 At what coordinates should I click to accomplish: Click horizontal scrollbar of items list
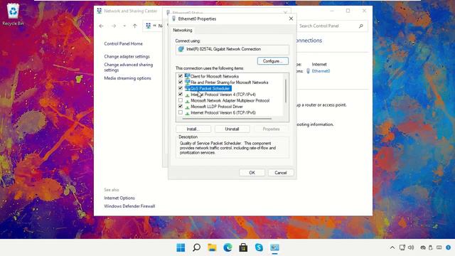pyautogui.click(x=227, y=119)
